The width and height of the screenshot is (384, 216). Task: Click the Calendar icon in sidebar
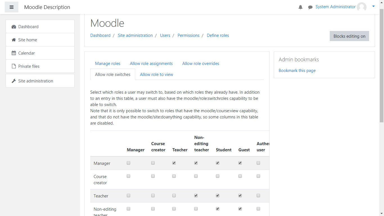[x=14, y=53]
